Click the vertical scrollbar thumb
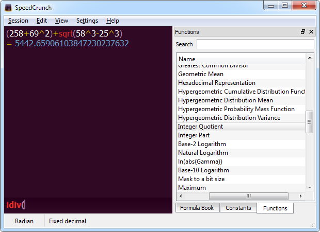The image size is (320, 232). click(309, 122)
